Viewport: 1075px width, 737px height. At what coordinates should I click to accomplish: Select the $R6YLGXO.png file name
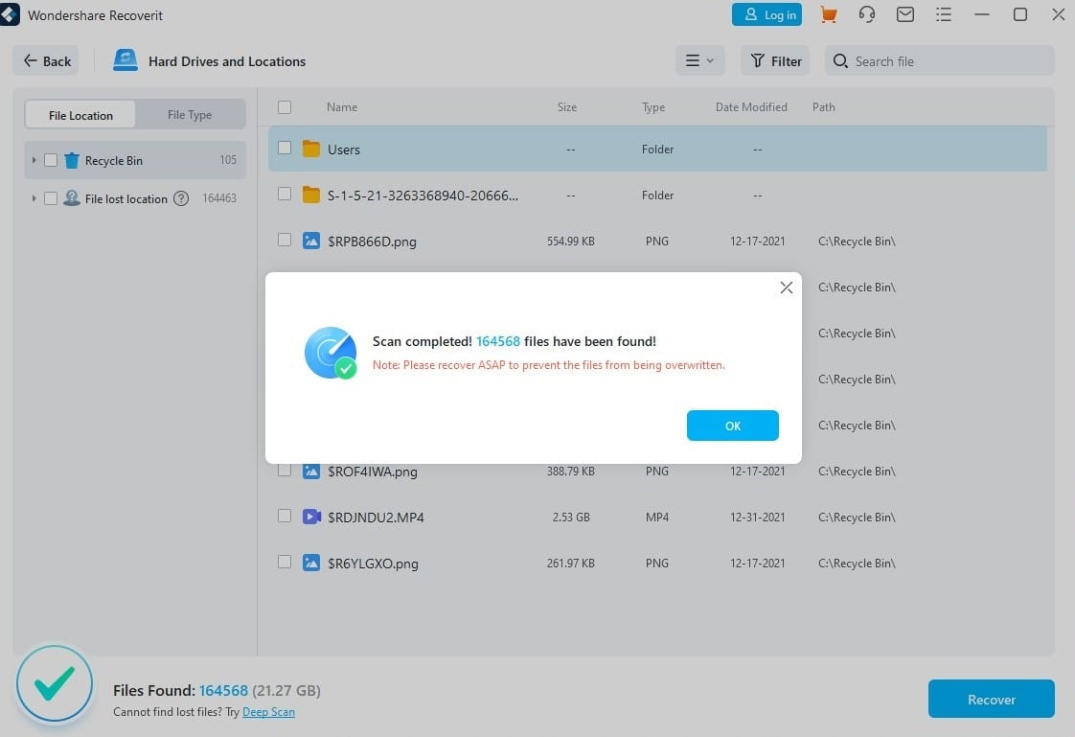(x=373, y=564)
